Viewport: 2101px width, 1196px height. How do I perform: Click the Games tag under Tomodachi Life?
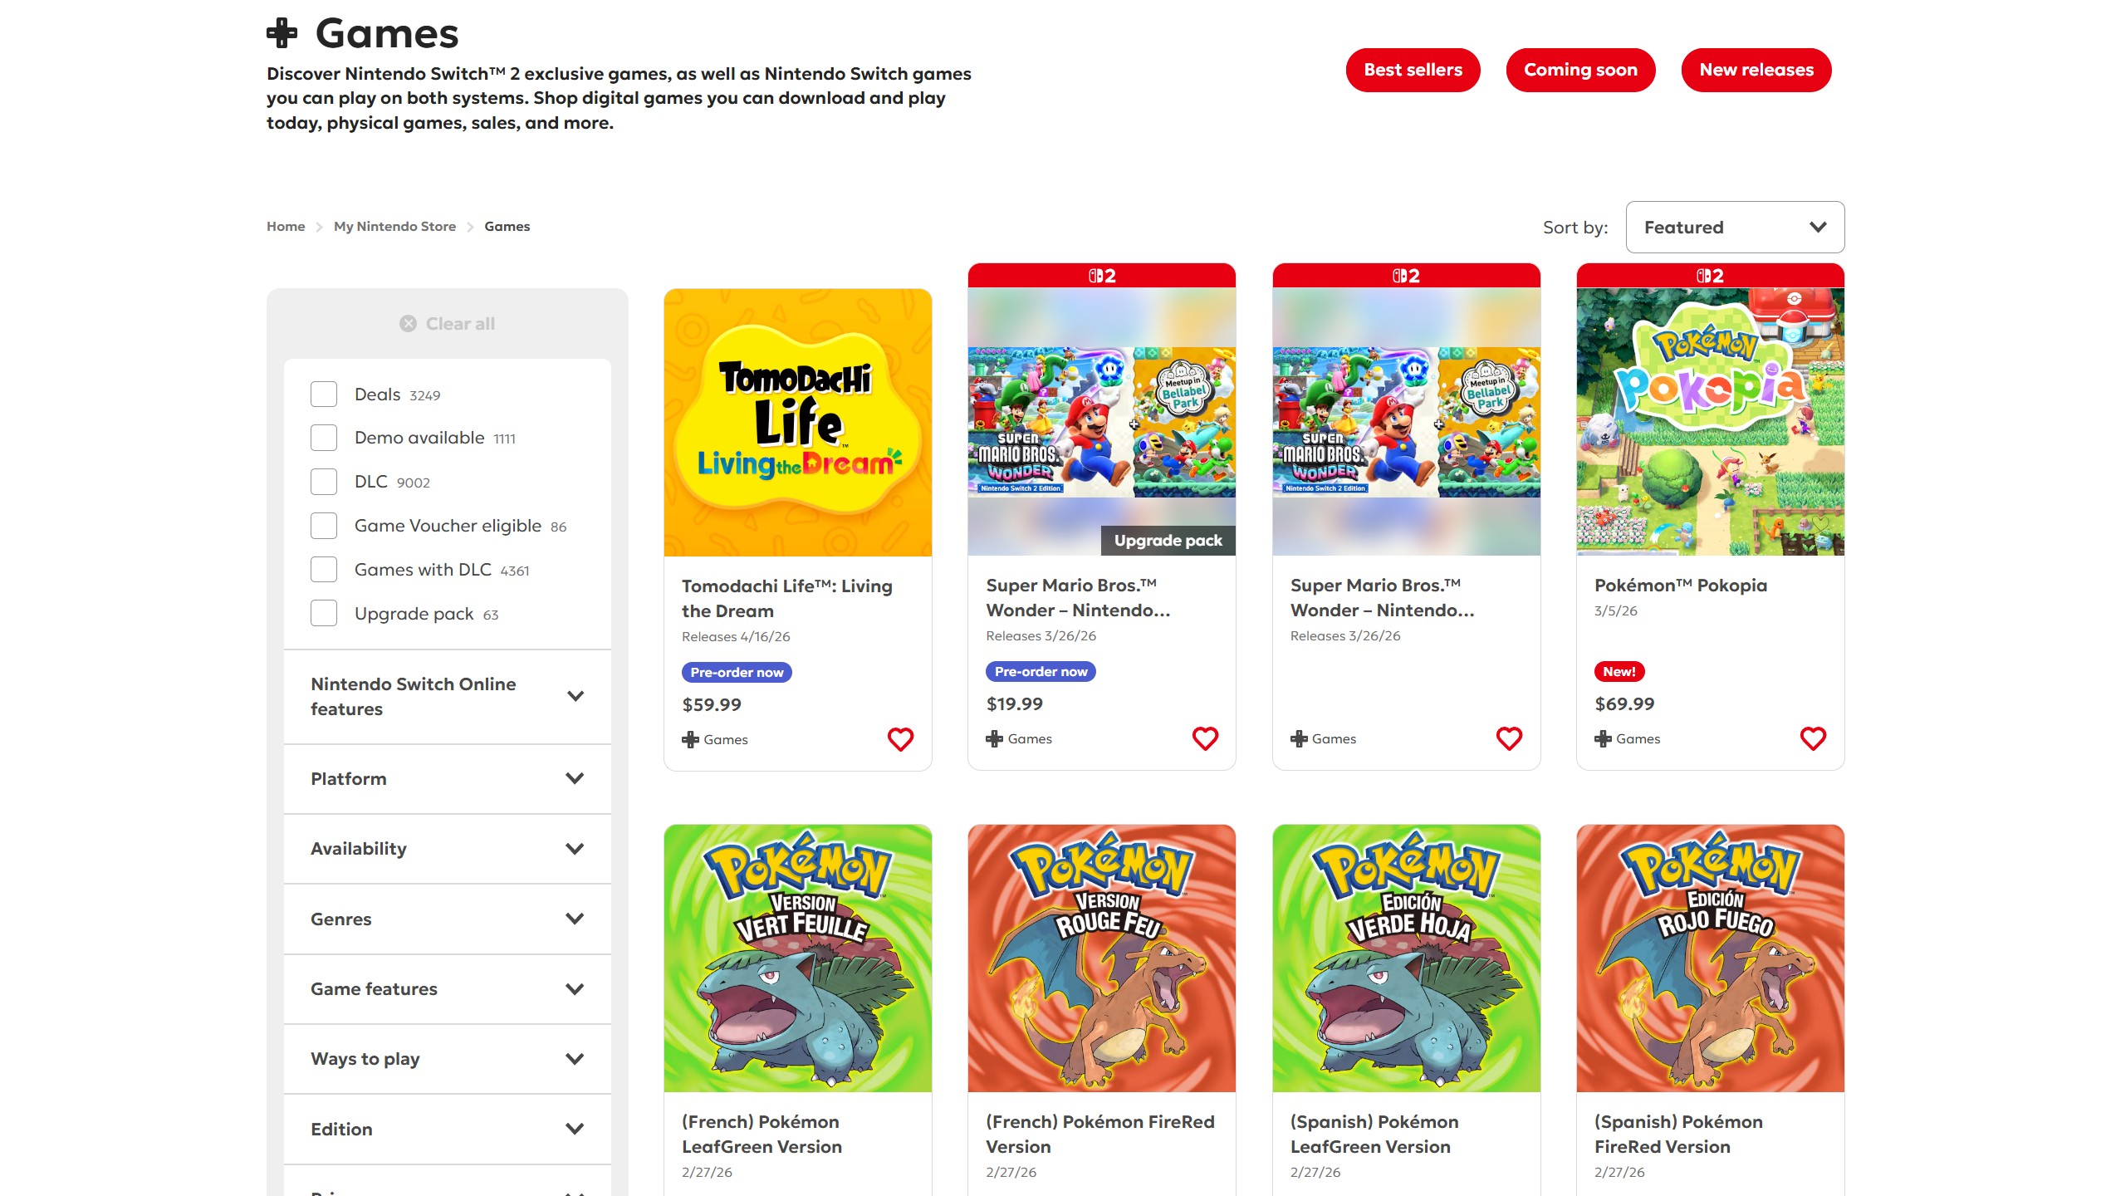point(715,739)
